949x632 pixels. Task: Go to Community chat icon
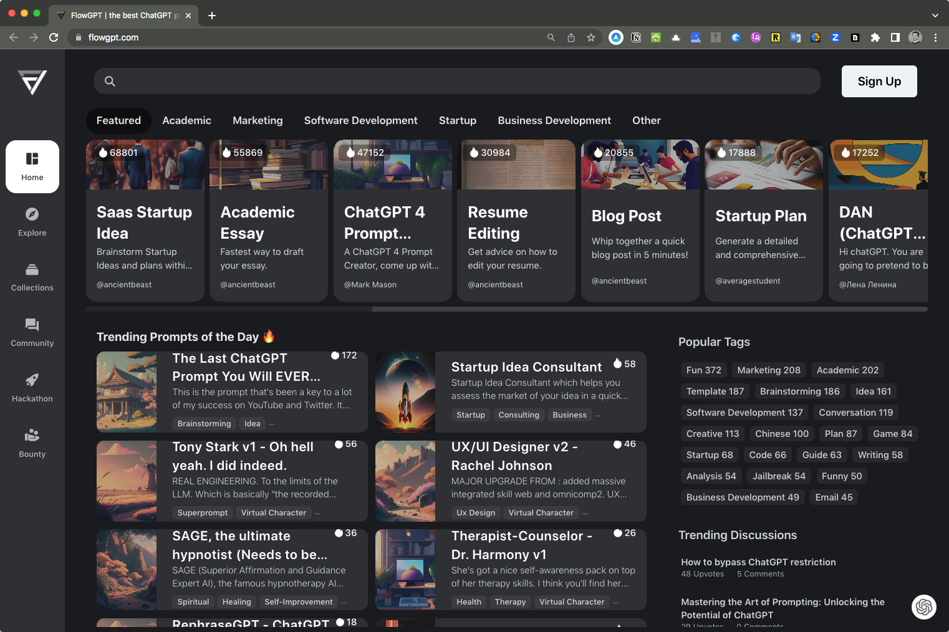(x=32, y=325)
